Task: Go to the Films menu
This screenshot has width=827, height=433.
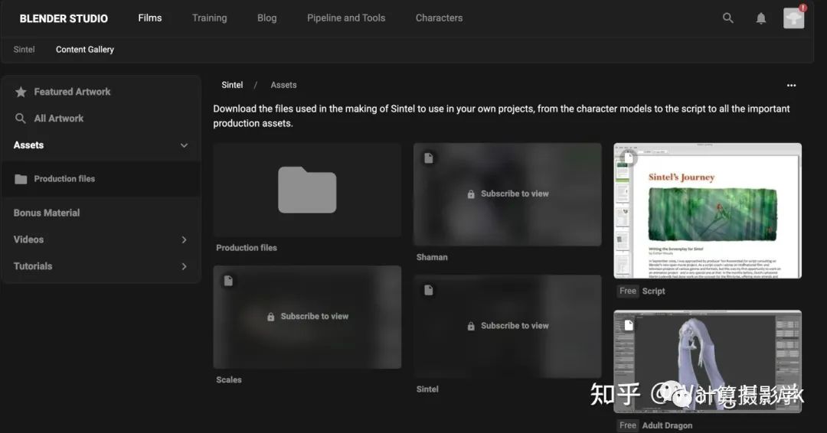Action: coord(150,18)
